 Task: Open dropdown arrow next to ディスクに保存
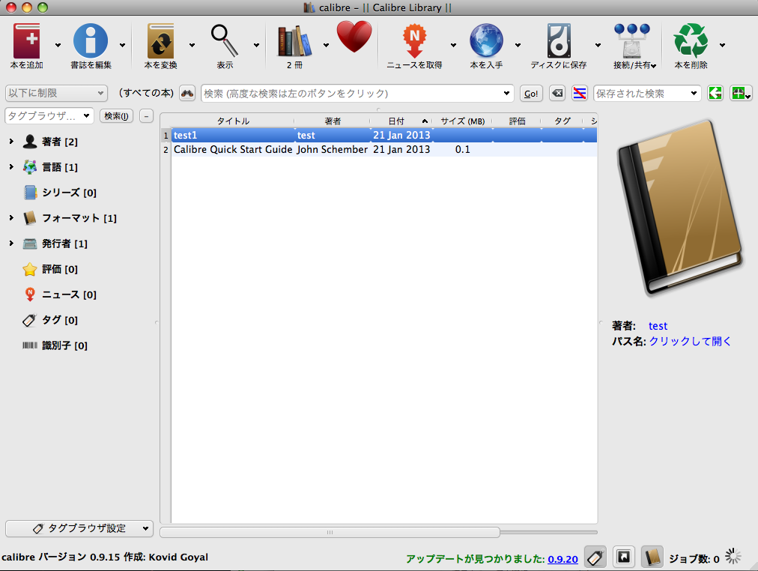pyautogui.click(x=598, y=45)
